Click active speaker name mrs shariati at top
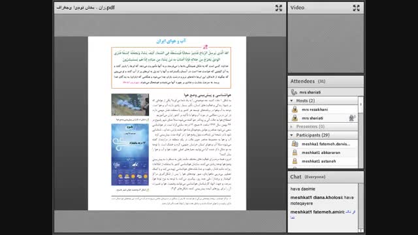Viewport: 418px width, 235px height. click(310, 92)
